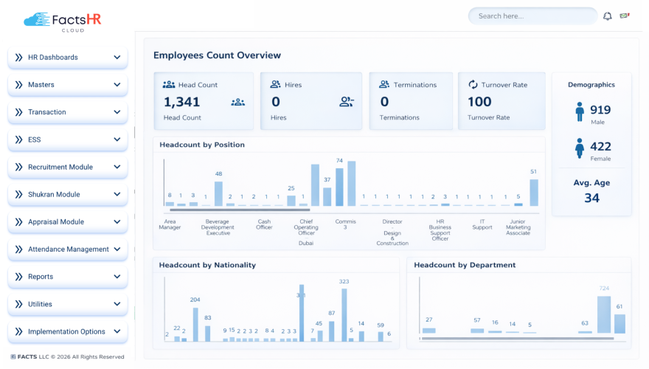Click the notification bell icon
The width and height of the screenshot is (649, 369).
(x=607, y=16)
